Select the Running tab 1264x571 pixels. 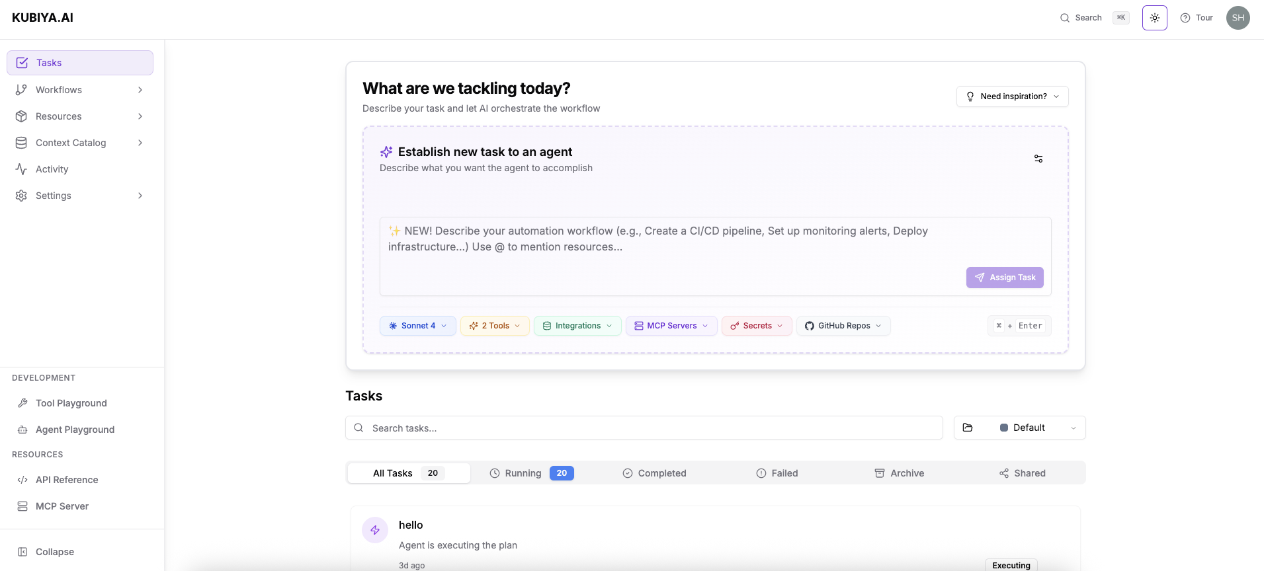coord(531,473)
